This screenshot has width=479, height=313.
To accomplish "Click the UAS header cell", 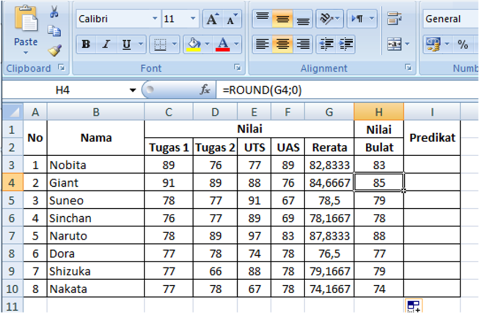I will click(288, 147).
